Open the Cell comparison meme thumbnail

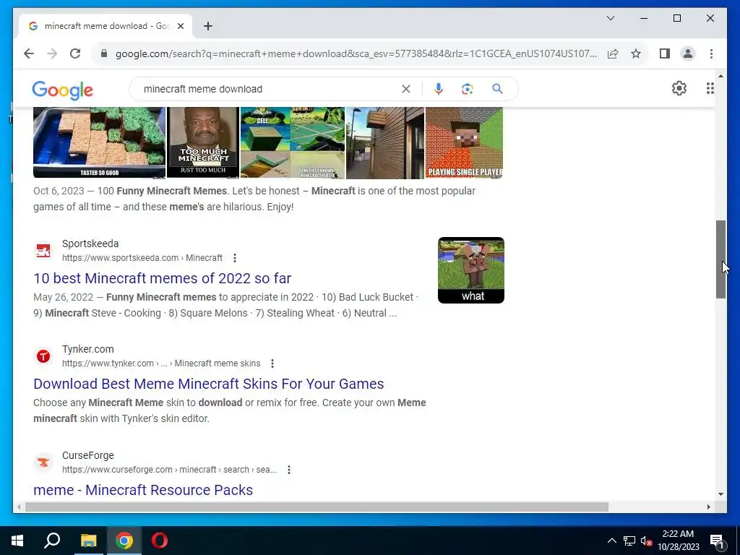[293, 143]
